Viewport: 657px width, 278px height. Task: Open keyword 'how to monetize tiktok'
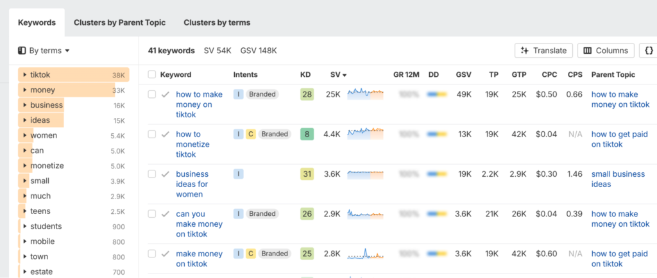tap(192, 144)
